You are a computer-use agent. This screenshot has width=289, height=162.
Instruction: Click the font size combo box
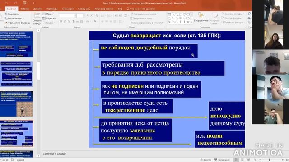pos(80,16)
